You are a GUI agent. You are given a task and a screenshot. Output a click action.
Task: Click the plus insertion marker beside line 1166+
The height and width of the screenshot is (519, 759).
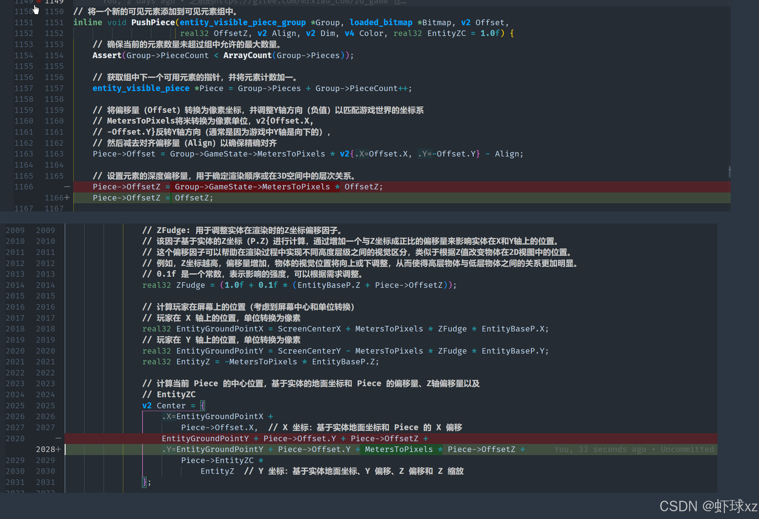67,198
